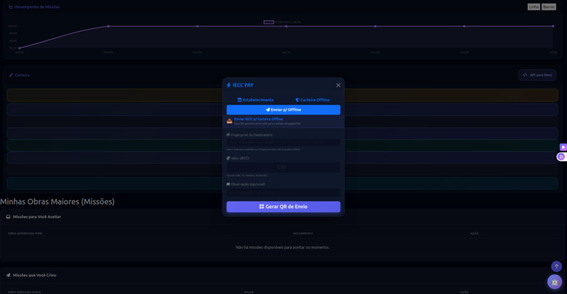Image resolution: width=567 pixels, height=294 pixels.
Task: Click the purple play side widget
Action: click(x=563, y=147)
